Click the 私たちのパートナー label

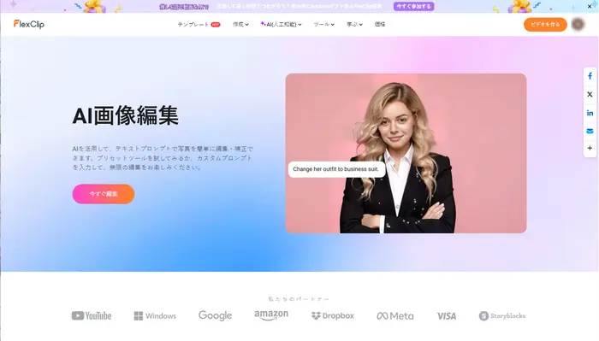299,299
